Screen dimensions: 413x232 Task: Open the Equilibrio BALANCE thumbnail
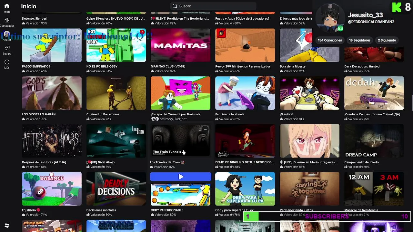click(x=52, y=189)
